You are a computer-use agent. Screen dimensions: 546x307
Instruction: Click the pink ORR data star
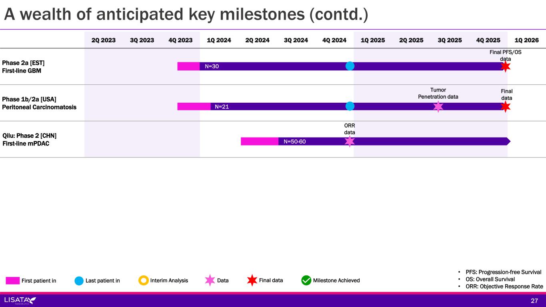click(x=350, y=141)
